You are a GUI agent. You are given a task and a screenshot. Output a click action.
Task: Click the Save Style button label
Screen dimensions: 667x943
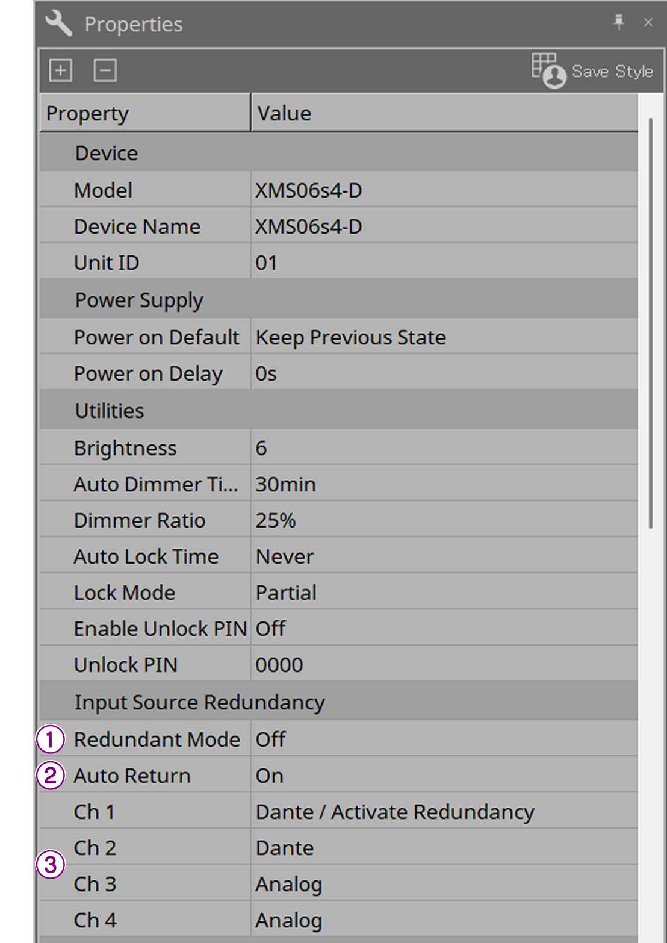(612, 71)
